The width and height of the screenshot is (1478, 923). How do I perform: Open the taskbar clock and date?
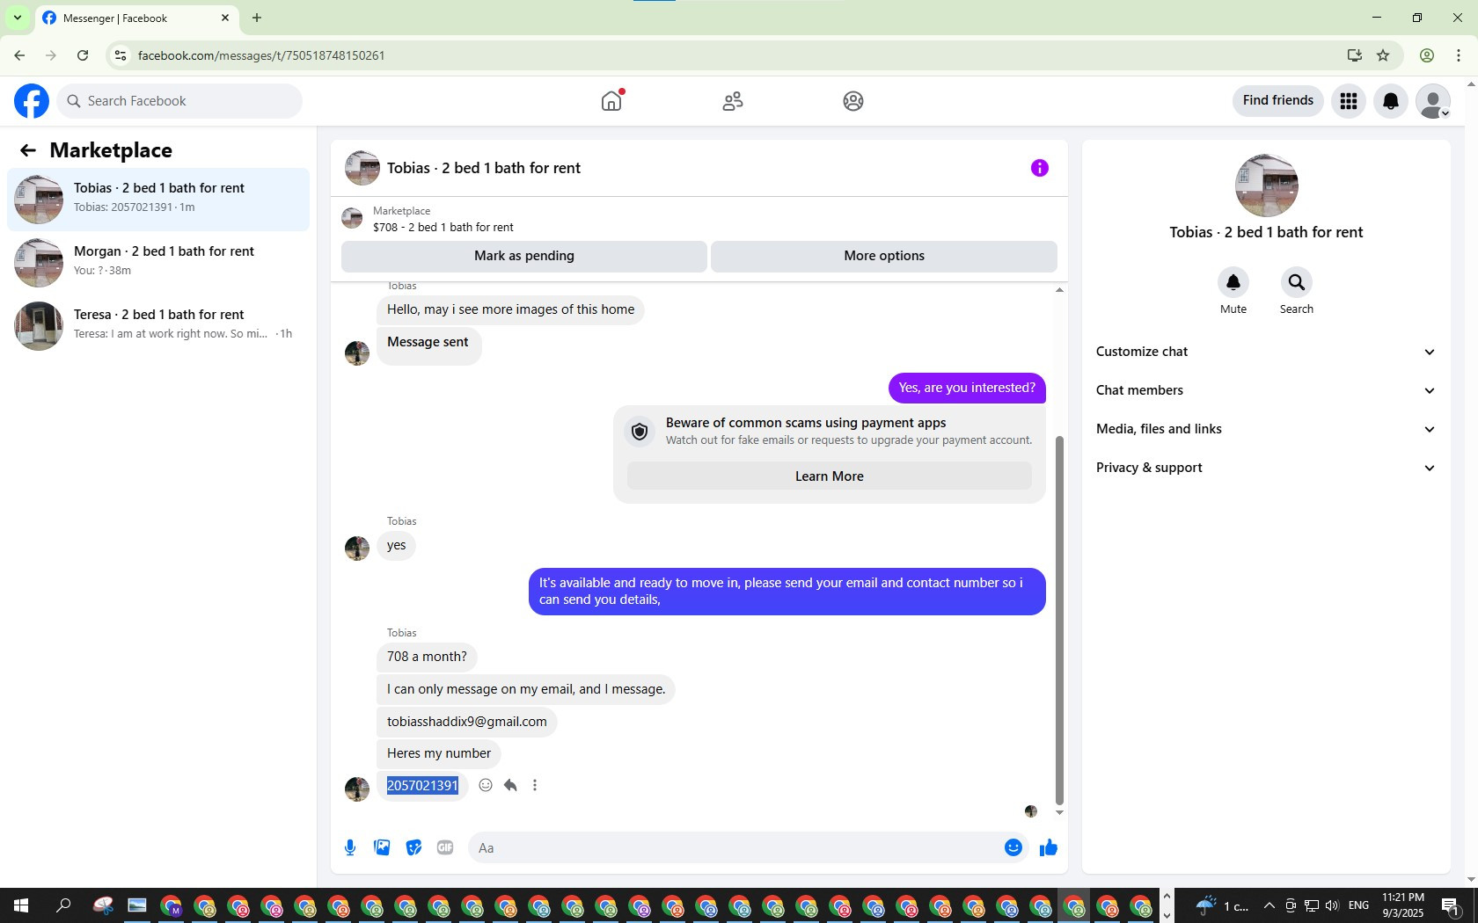coord(1402,905)
